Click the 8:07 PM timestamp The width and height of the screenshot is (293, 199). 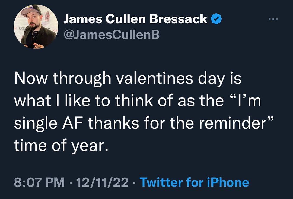tap(39, 182)
